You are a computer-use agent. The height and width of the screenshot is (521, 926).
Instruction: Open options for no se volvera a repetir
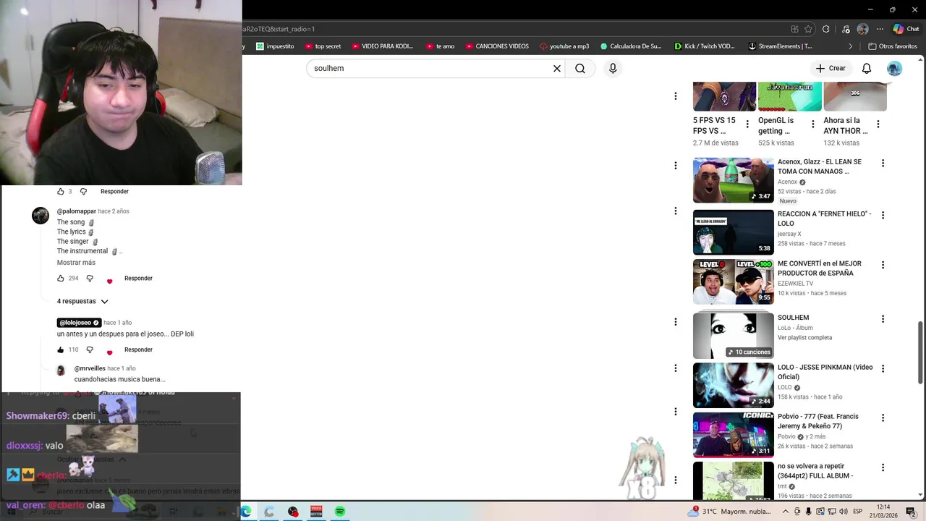coord(883,468)
